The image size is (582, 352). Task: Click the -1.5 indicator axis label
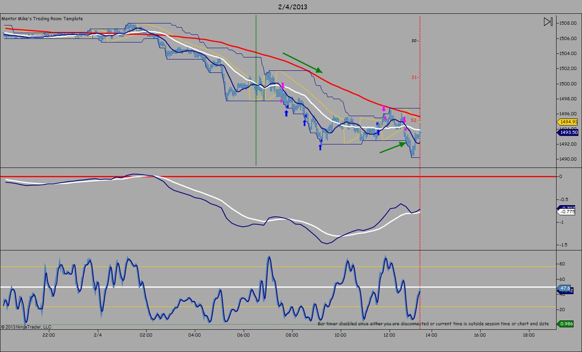564,245
